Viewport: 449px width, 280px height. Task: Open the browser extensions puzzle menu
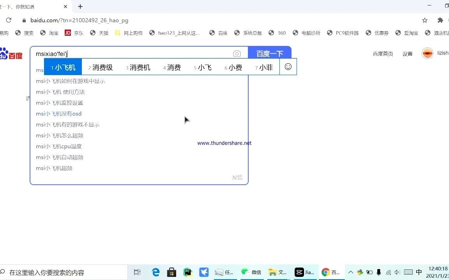440,20
